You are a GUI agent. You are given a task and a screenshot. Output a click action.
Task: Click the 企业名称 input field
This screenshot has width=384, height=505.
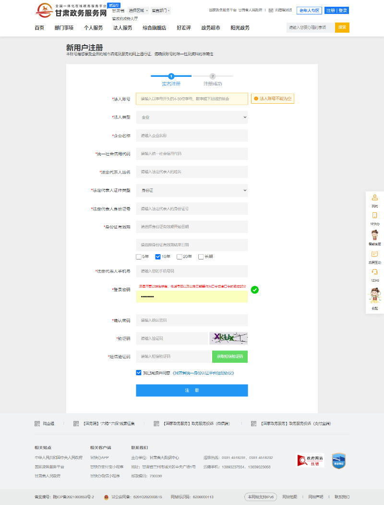(192, 135)
